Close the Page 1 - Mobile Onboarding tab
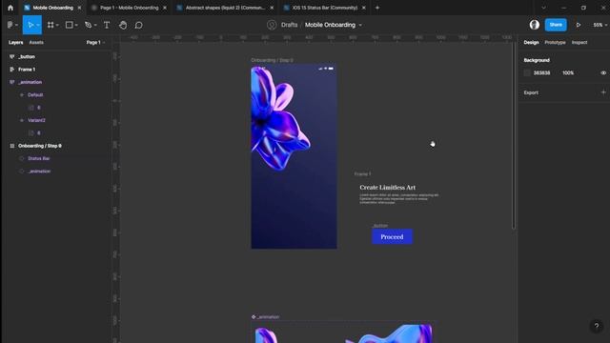610x343 pixels. [x=165, y=8]
